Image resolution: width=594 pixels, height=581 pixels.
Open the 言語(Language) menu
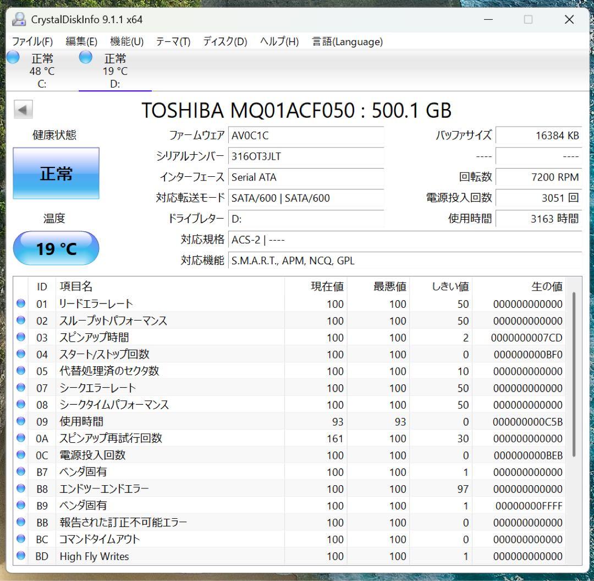pos(346,41)
